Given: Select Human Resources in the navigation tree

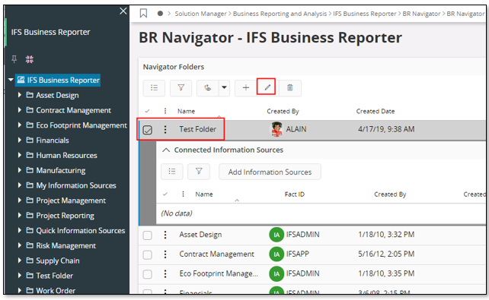Looking at the screenshot, I should 66,155.
